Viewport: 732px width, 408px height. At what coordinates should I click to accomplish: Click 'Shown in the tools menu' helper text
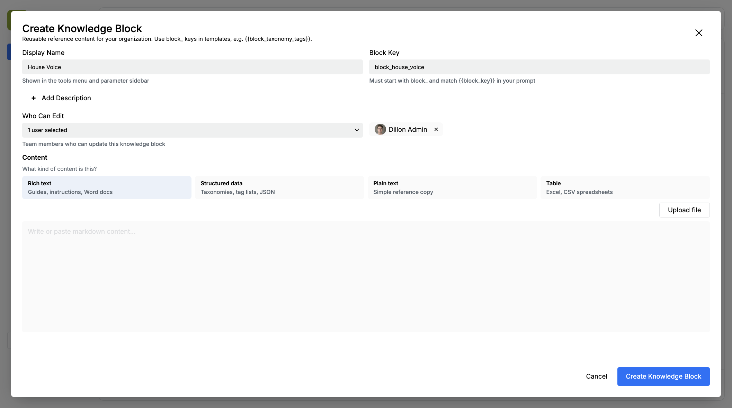[86, 81]
